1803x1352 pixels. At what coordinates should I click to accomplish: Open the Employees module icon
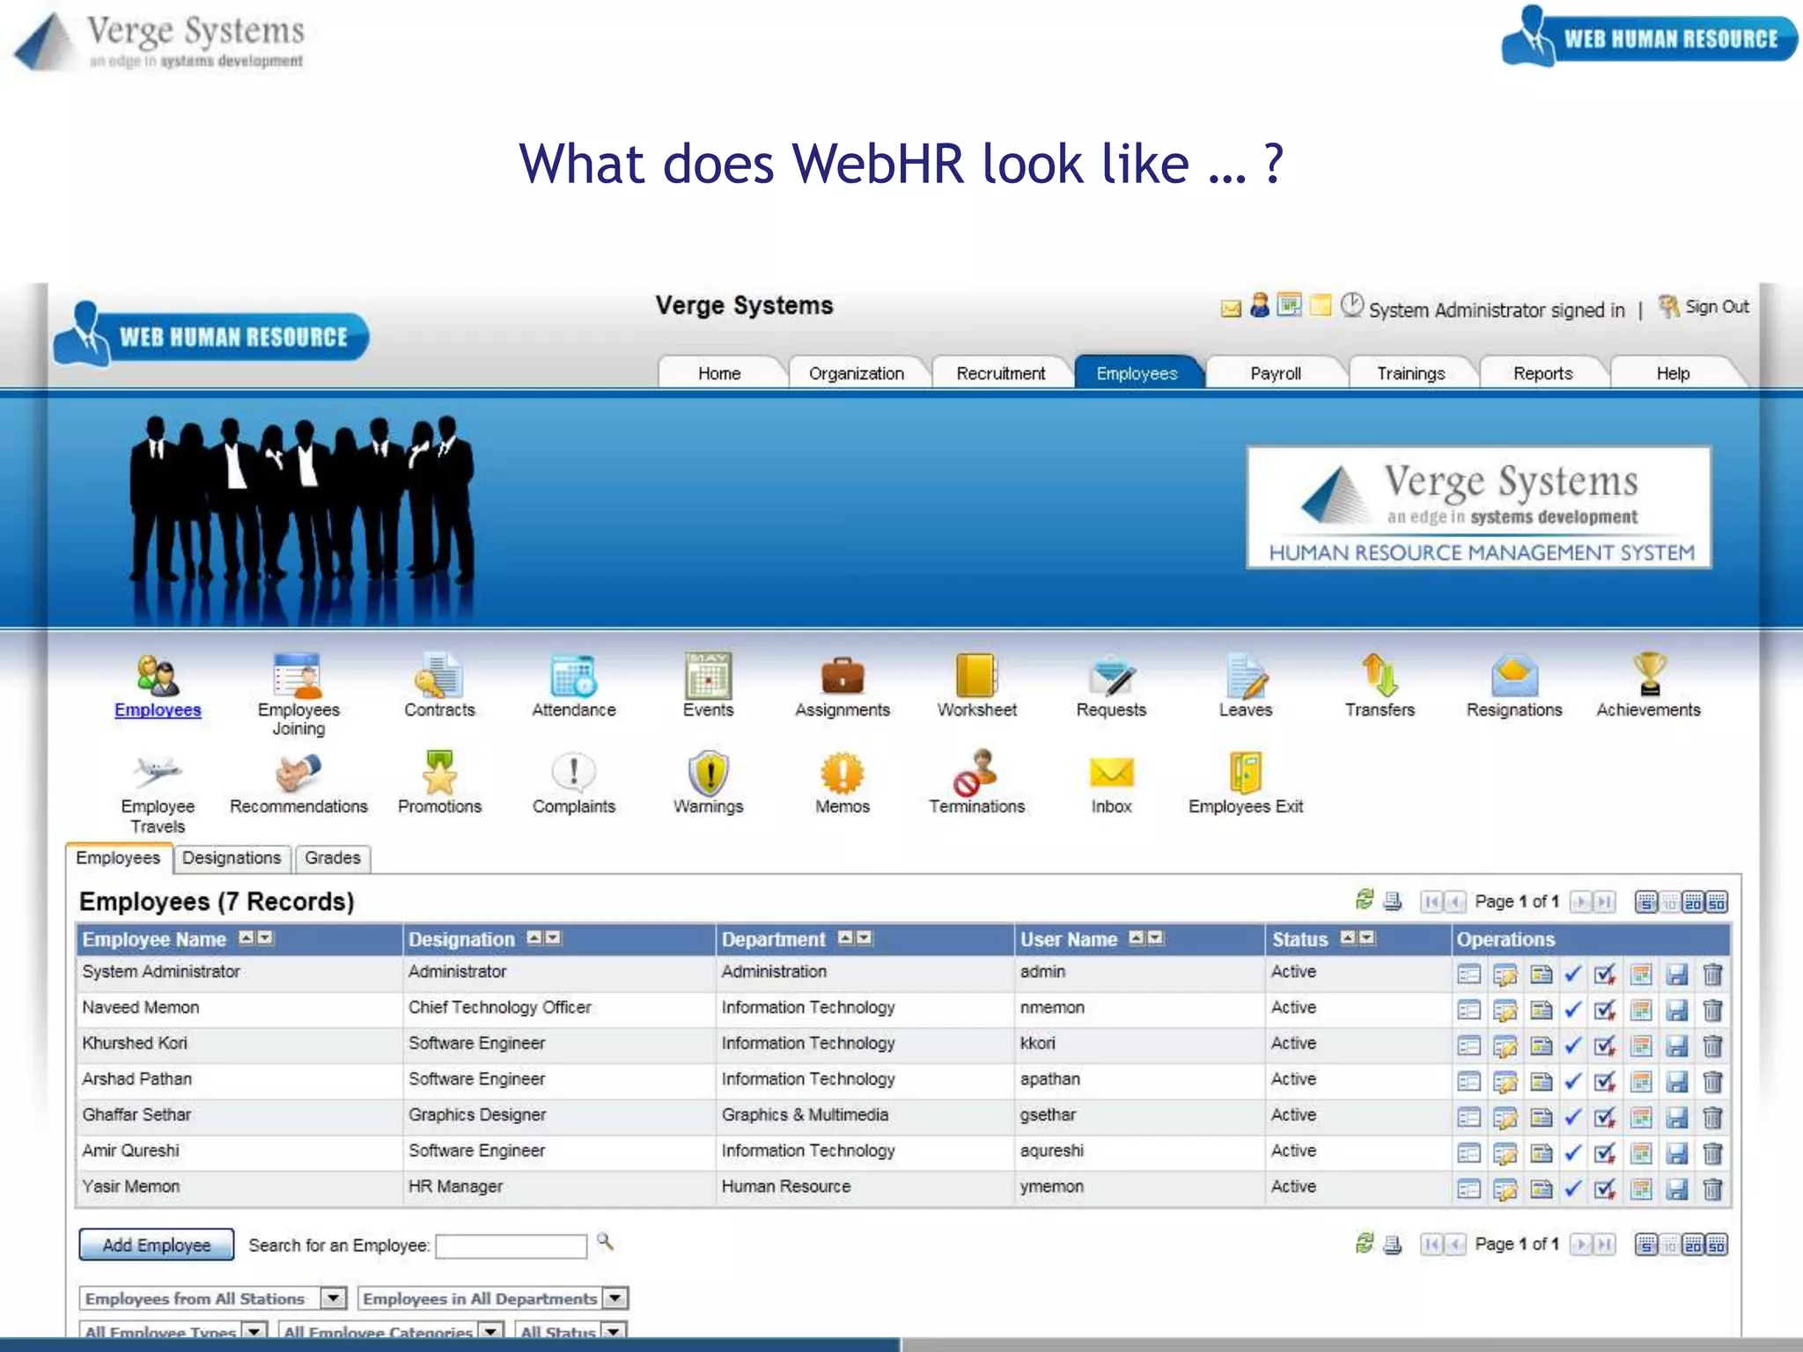click(158, 676)
